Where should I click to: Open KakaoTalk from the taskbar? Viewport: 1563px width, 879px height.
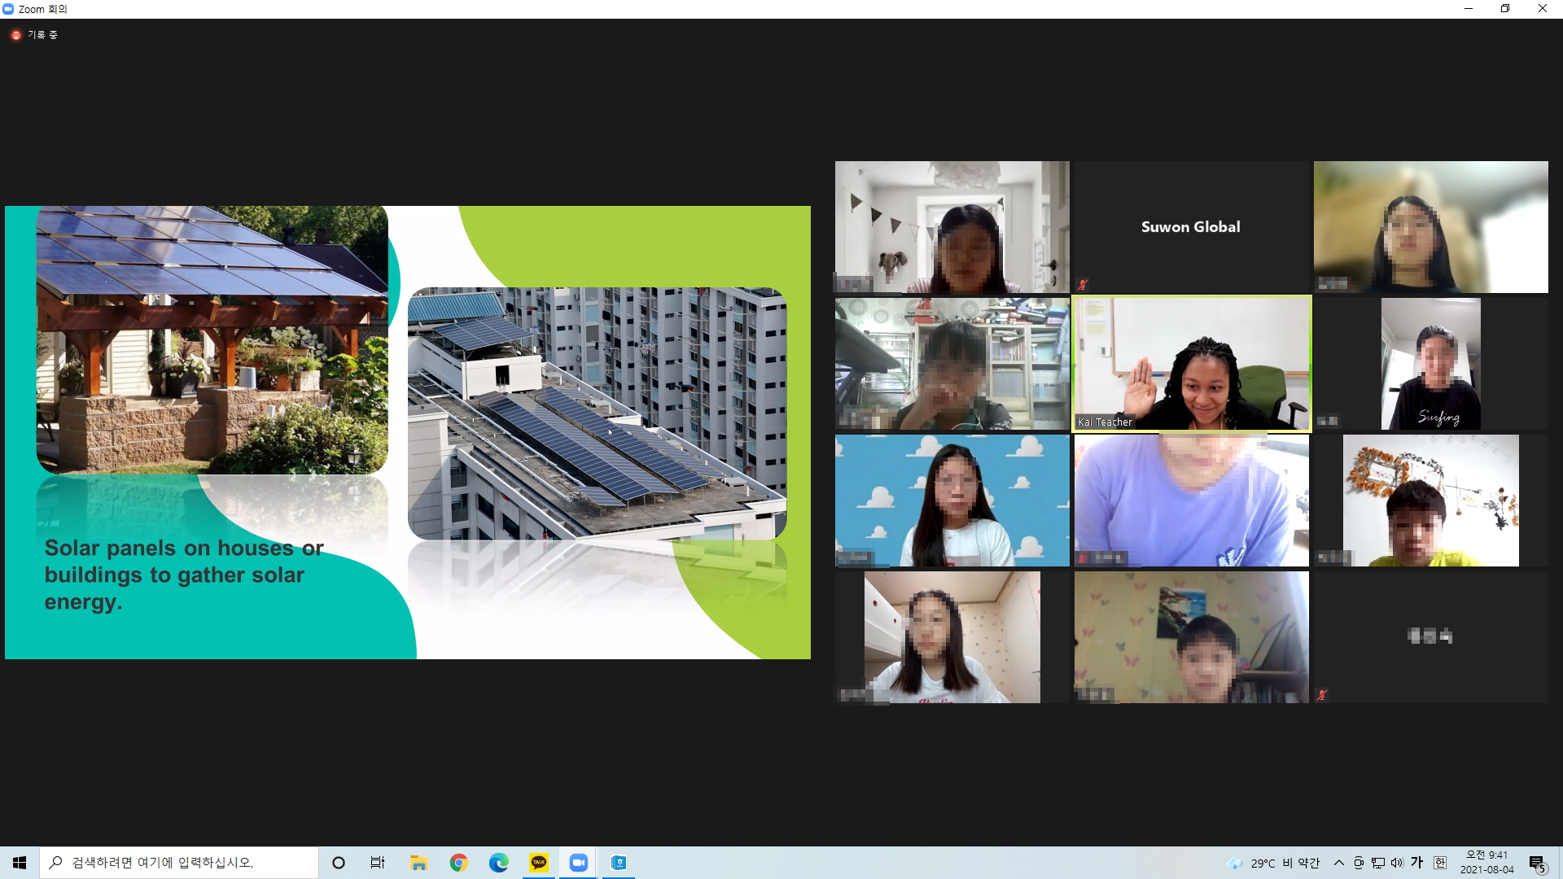point(539,863)
